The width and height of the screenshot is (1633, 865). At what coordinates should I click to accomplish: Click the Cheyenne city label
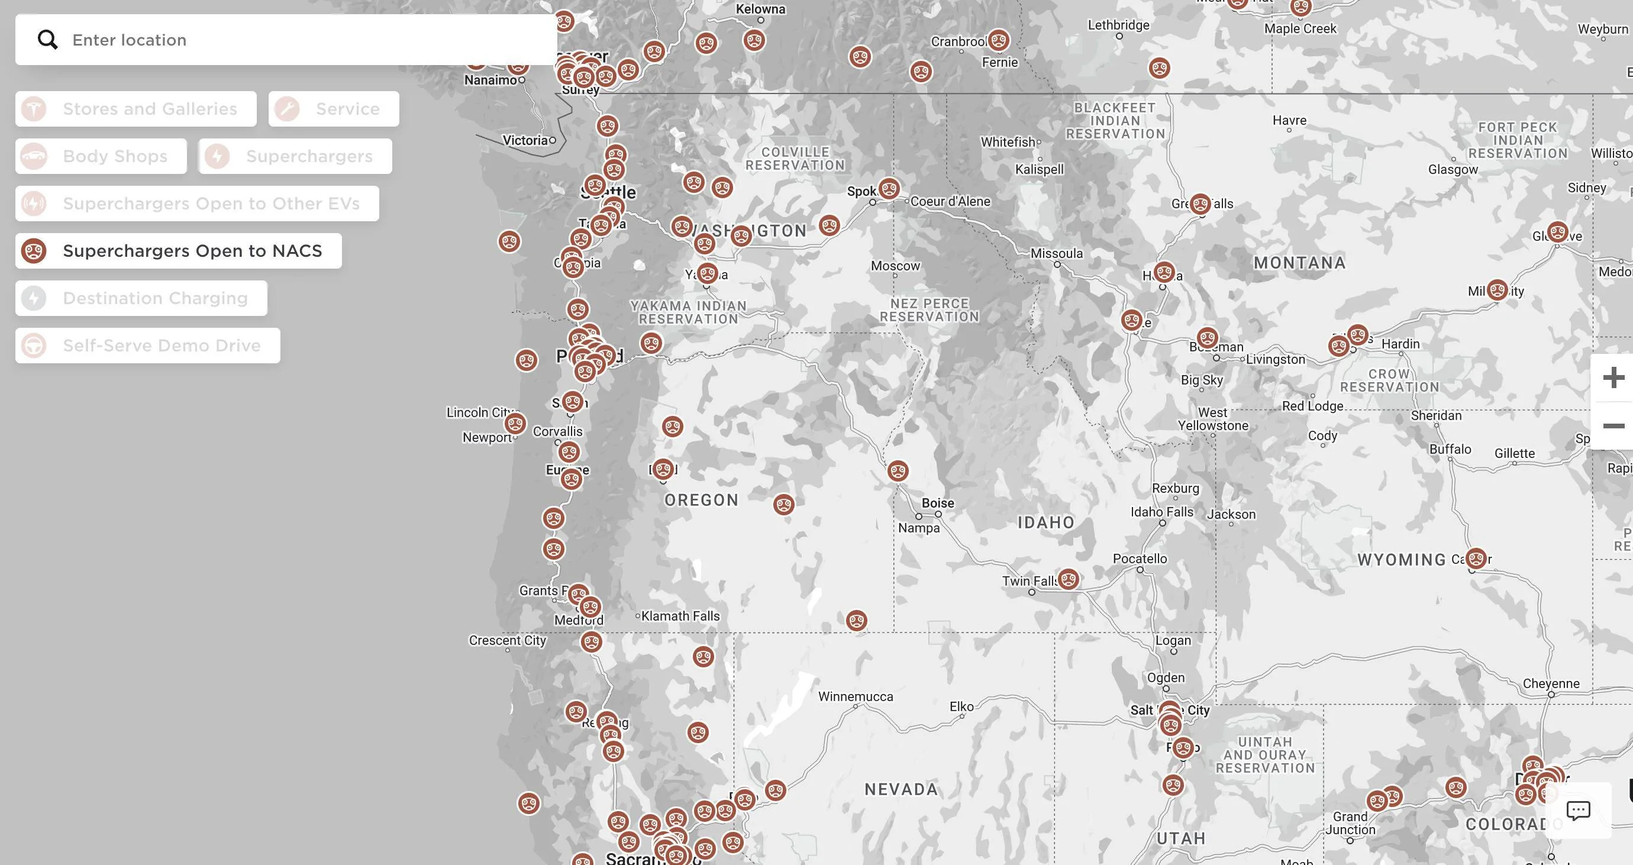coord(1551,683)
